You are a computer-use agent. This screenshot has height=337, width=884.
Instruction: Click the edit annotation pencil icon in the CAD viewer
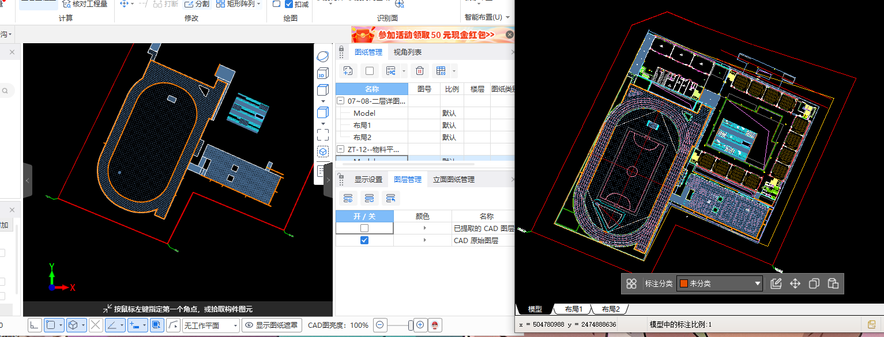(x=776, y=283)
